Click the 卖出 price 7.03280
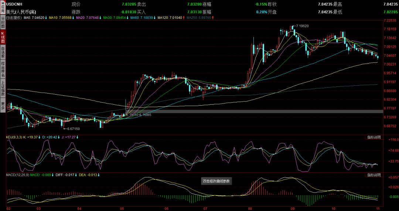This screenshot has height=211, width=399. pyautogui.click(x=194, y=4)
